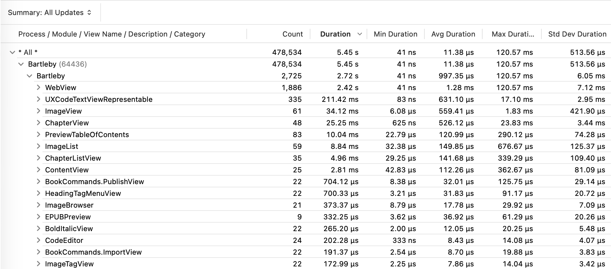This screenshot has width=611, height=269.
Task: Open the Summary: All Updates dropdown
Action: 50,13
